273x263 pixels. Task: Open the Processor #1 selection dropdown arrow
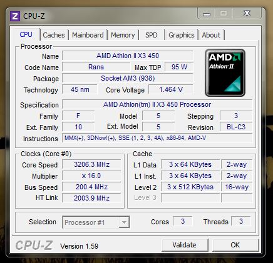point(124,222)
